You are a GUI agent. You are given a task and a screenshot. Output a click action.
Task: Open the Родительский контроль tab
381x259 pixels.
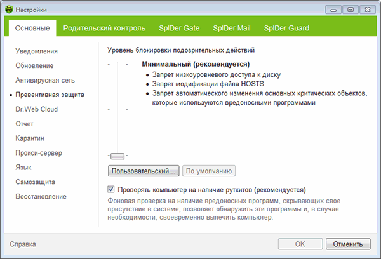(x=104, y=28)
